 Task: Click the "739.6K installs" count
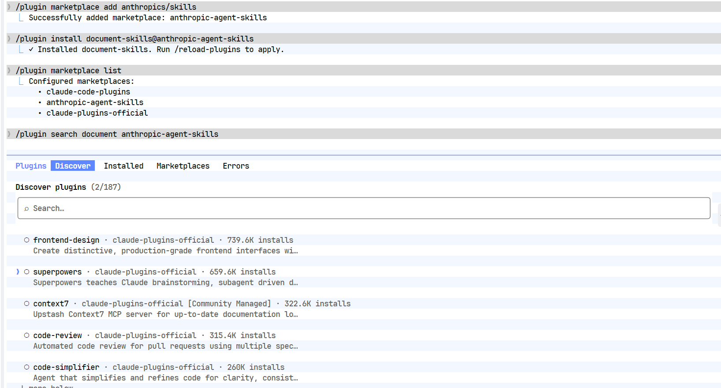click(260, 240)
